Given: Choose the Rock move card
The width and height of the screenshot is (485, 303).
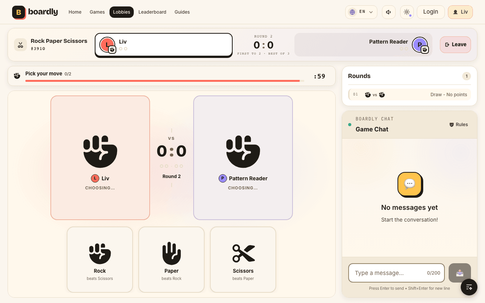Looking at the screenshot, I should 100,259.
